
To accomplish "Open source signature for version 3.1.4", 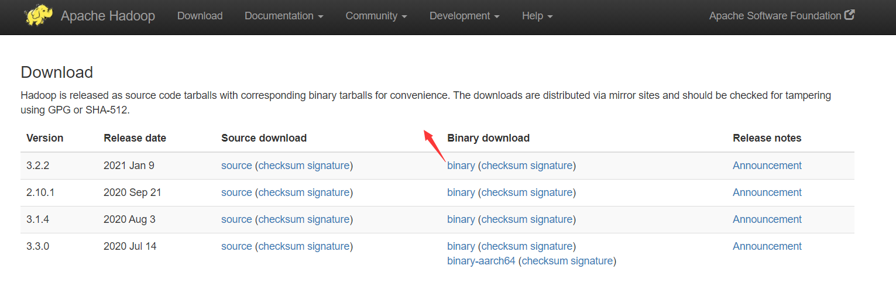I will [328, 219].
